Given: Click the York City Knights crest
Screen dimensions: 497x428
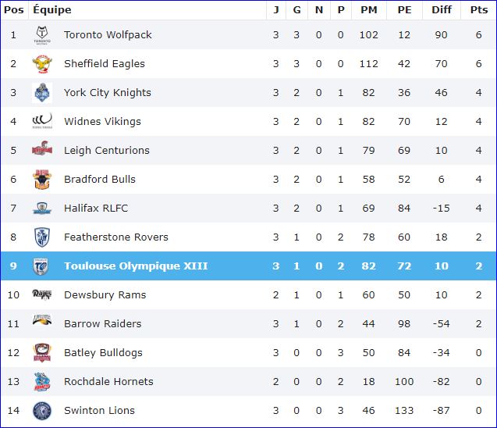Looking at the screenshot, I should point(42,93).
